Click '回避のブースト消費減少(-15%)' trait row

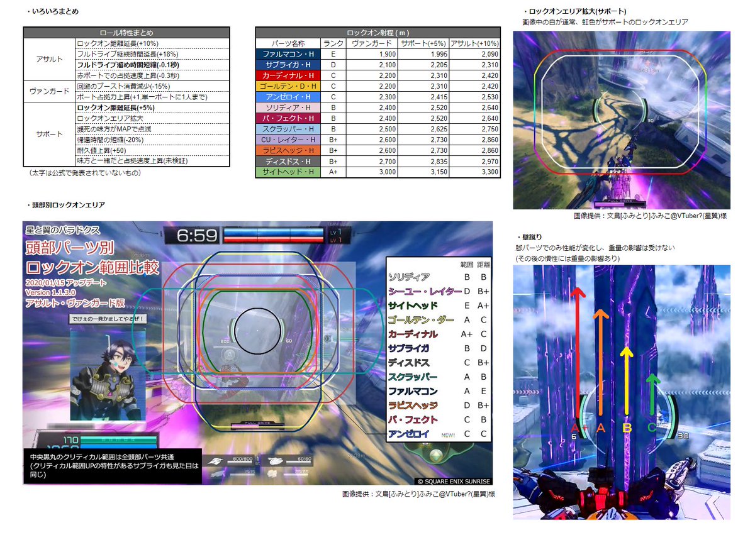152,86
